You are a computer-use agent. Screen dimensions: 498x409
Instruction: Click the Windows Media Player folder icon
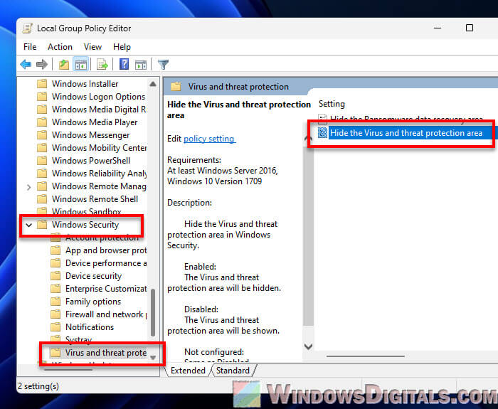(42, 122)
